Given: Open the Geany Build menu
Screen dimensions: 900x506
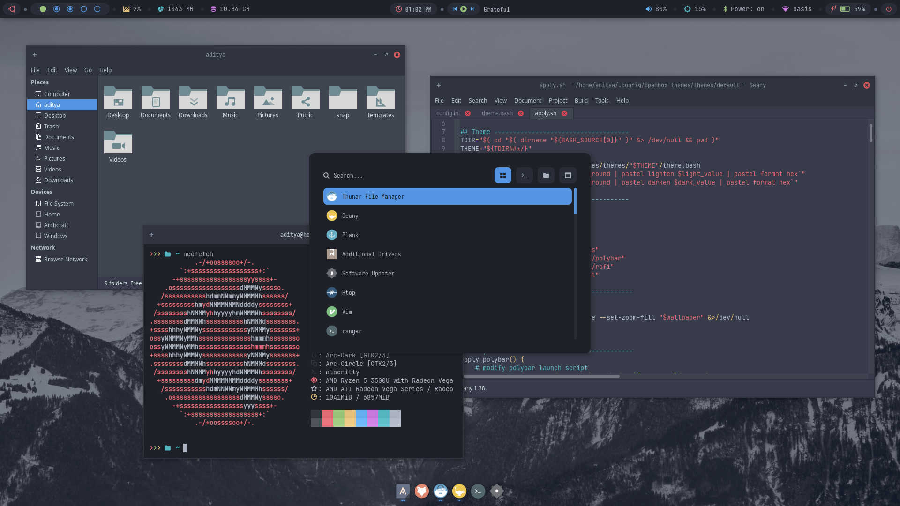Looking at the screenshot, I should (x=581, y=100).
